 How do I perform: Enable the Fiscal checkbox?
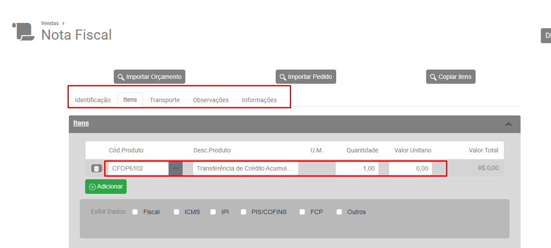(135, 212)
